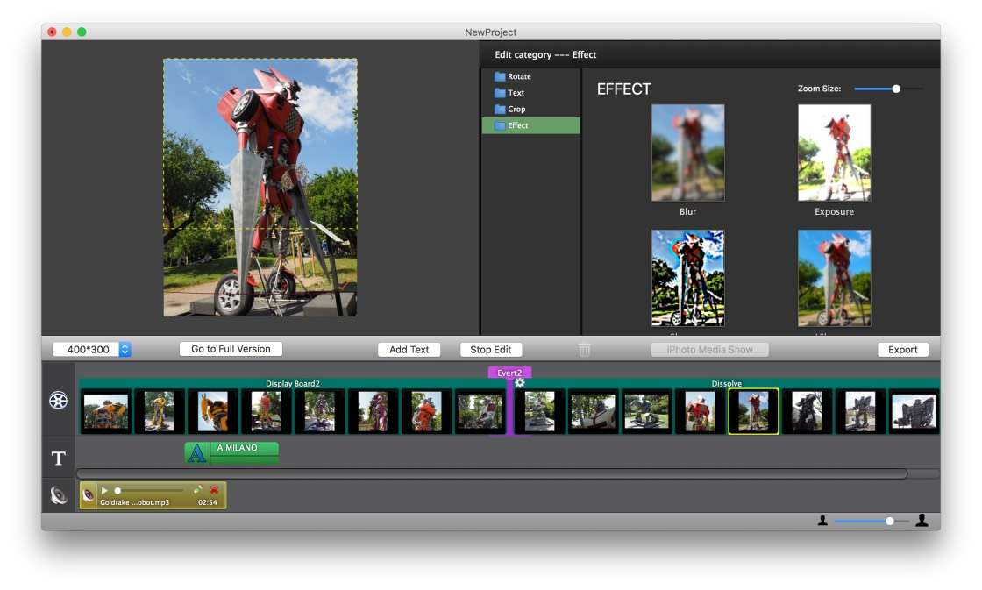982x590 pixels.
Task: Play the Goldrake mp3 audio clip
Action: pyautogui.click(x=104, y=491)
